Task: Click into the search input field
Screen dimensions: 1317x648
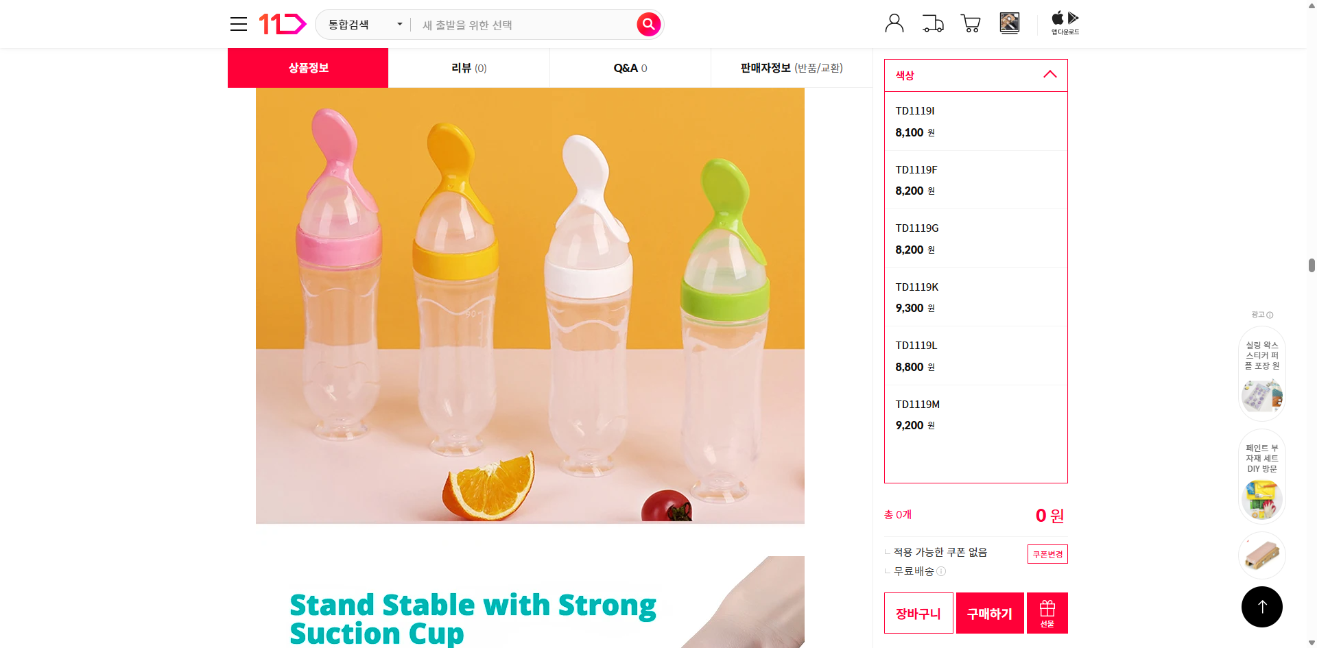Action: pyautogui.click(x=525, y=25)
